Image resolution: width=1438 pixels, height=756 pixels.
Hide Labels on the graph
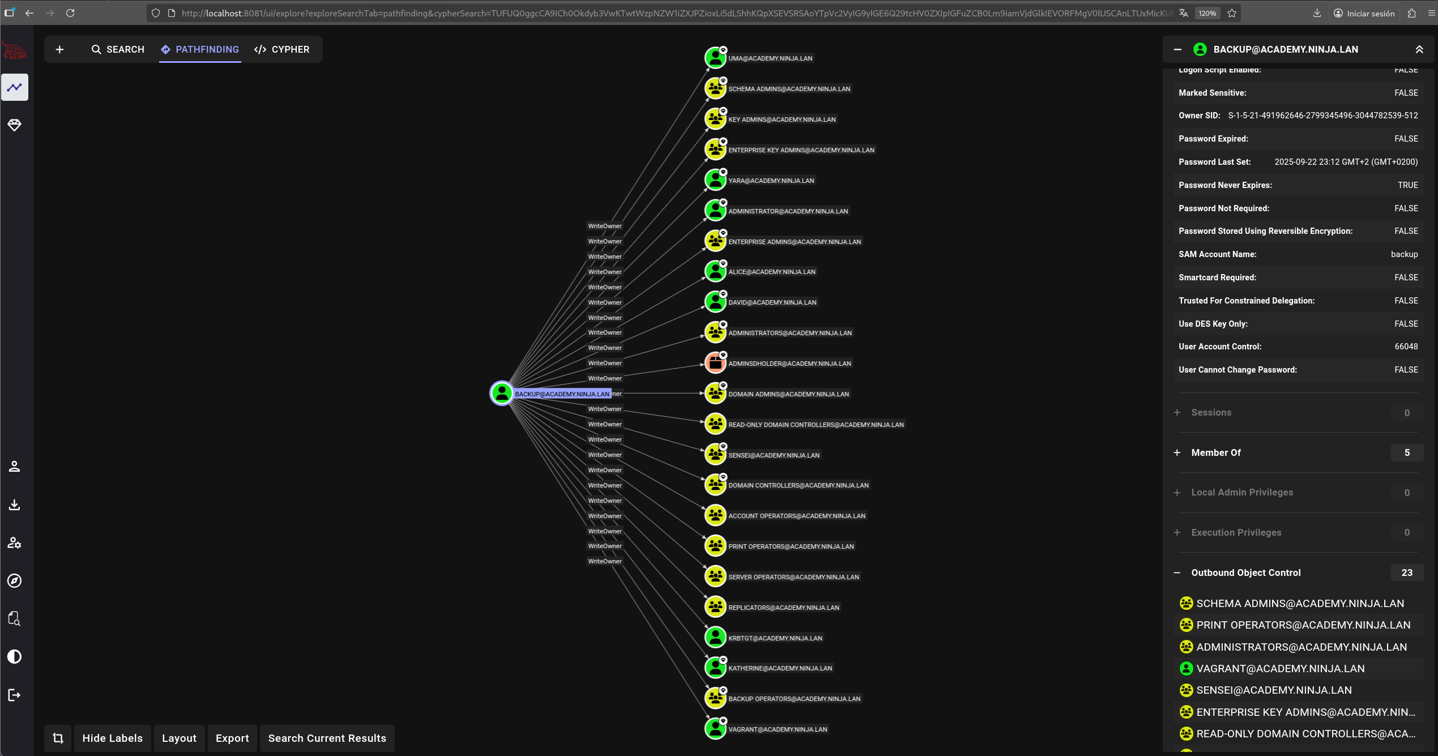[112, 738]
